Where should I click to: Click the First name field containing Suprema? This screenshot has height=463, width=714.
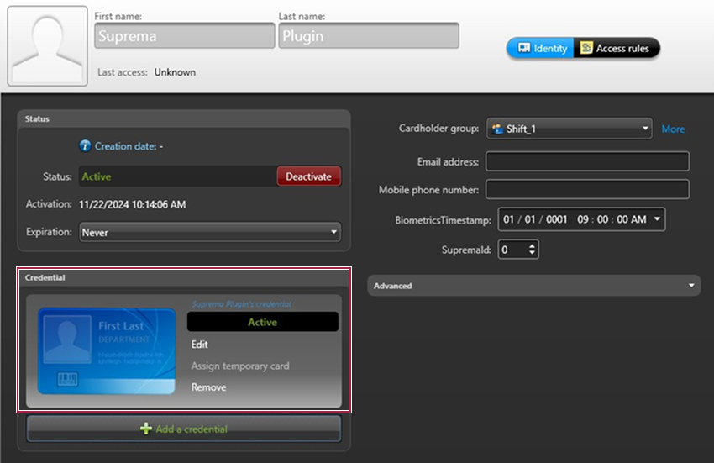184,36
